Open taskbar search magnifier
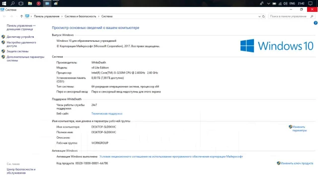Screen dimensions: 318x179 pos(12,3)
